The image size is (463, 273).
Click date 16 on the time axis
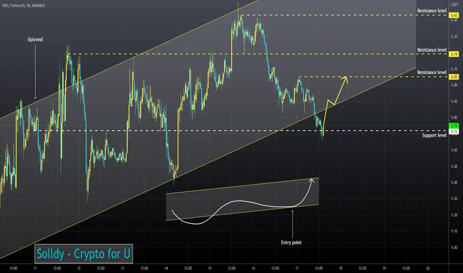tap(253, 268)
